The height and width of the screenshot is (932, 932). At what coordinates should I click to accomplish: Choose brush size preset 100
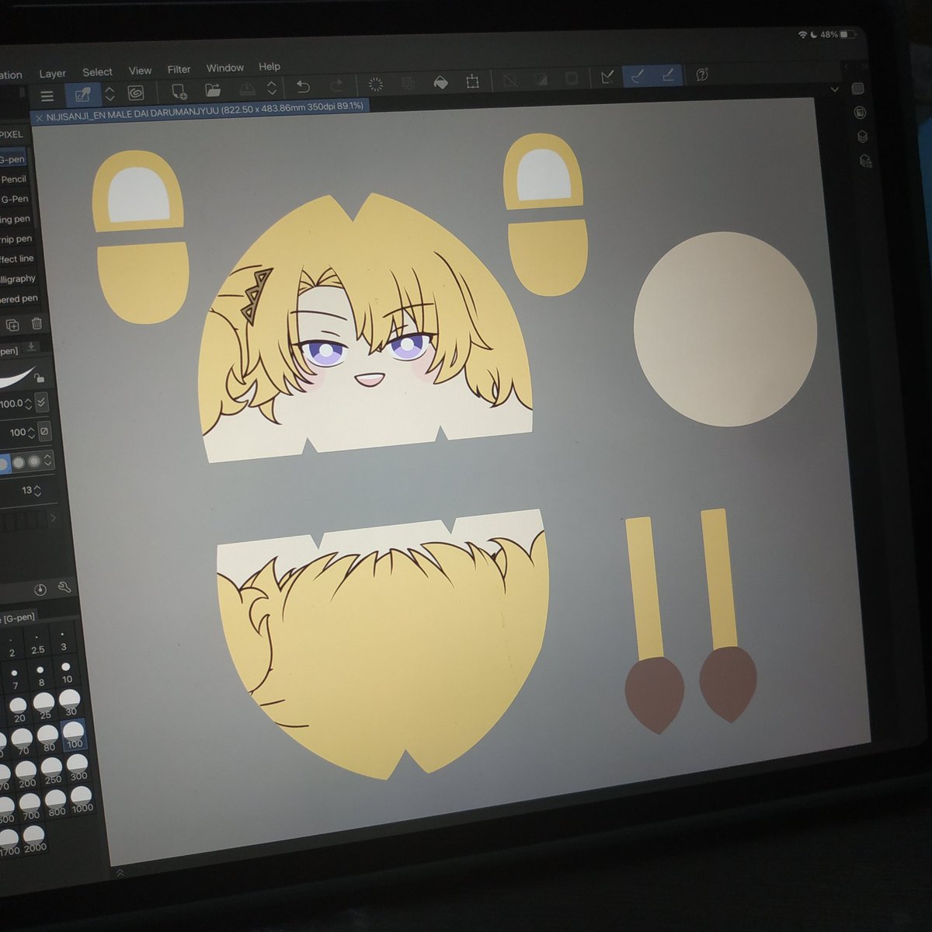(x=74, y=735)
